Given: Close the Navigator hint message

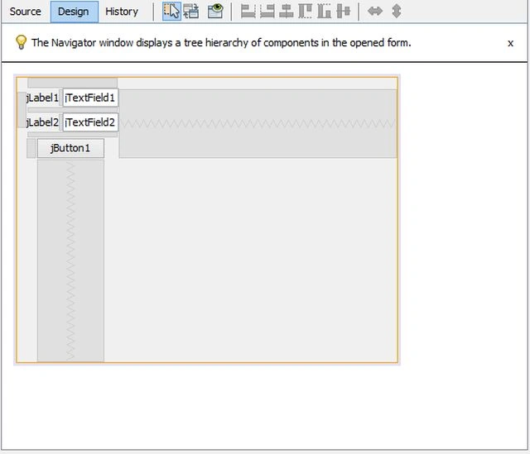Looking at the screenshot, I should (x=510, y=43).
